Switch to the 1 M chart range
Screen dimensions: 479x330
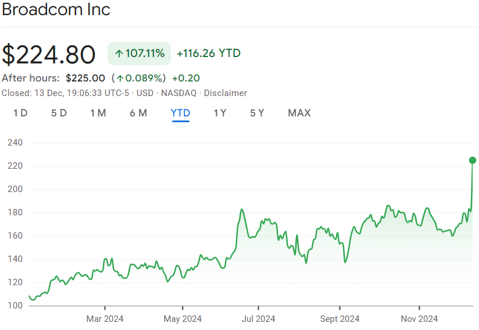pyautogui.click(x=98, y=113)
